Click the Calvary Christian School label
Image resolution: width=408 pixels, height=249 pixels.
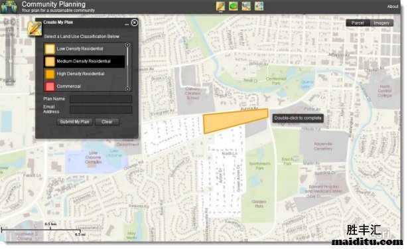pos(192,94)
